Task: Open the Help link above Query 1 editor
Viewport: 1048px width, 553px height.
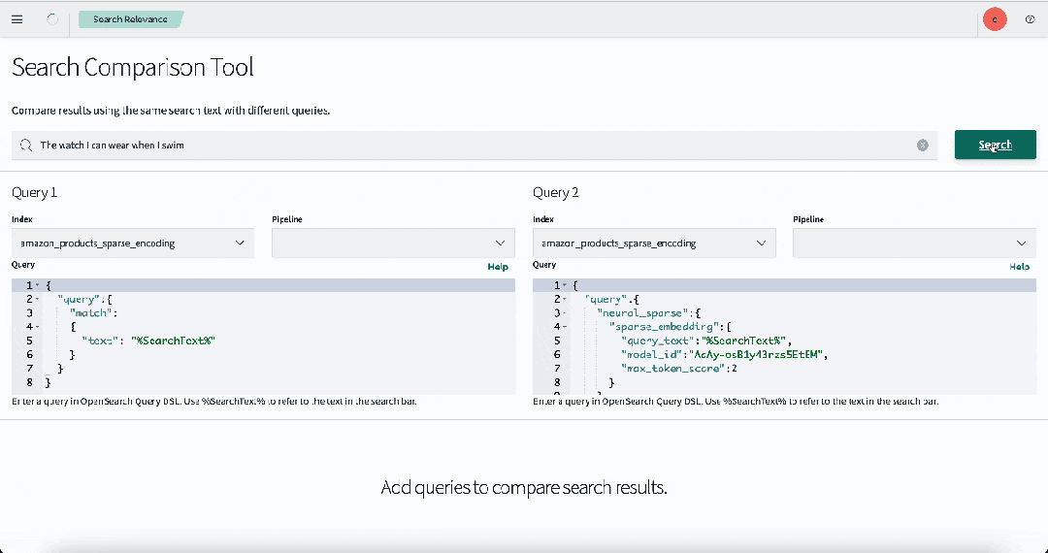Action: (497, 266)
